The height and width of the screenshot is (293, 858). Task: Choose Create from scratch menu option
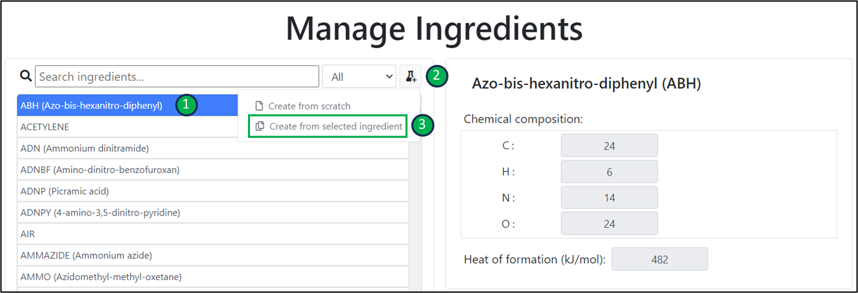pos(309,106)
